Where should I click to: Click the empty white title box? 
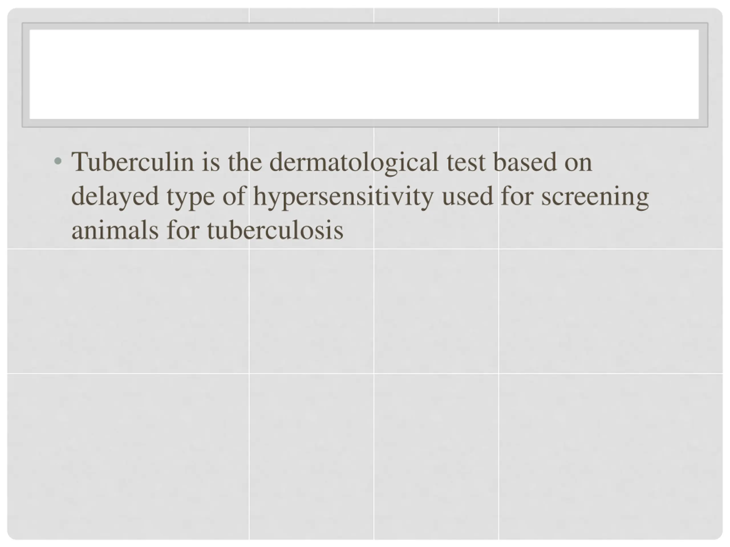click(x=364, y=74)
